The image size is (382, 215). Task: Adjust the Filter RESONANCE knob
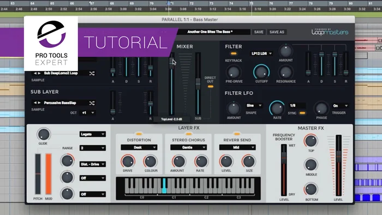click(285, 72)
